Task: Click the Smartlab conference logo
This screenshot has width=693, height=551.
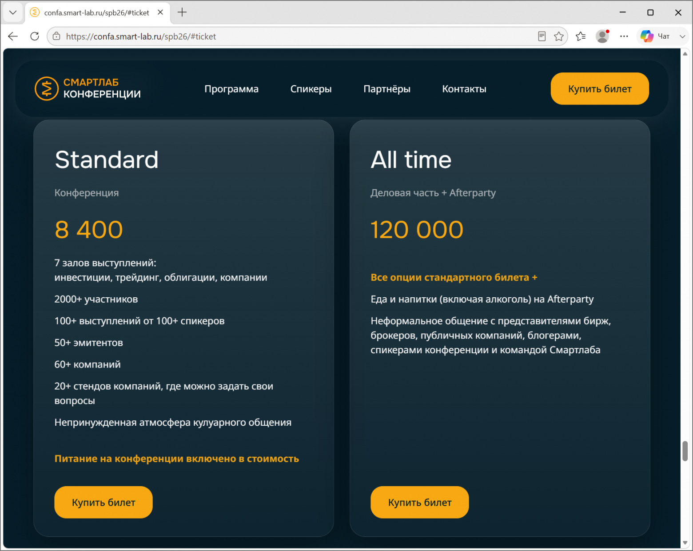Action: [x=88, y=88]
